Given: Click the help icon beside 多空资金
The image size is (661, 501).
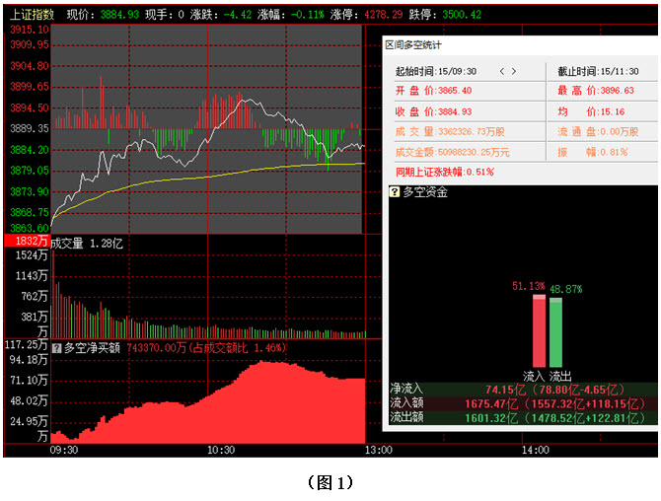Looking at the screenshot, I should [x=396, y=192].
